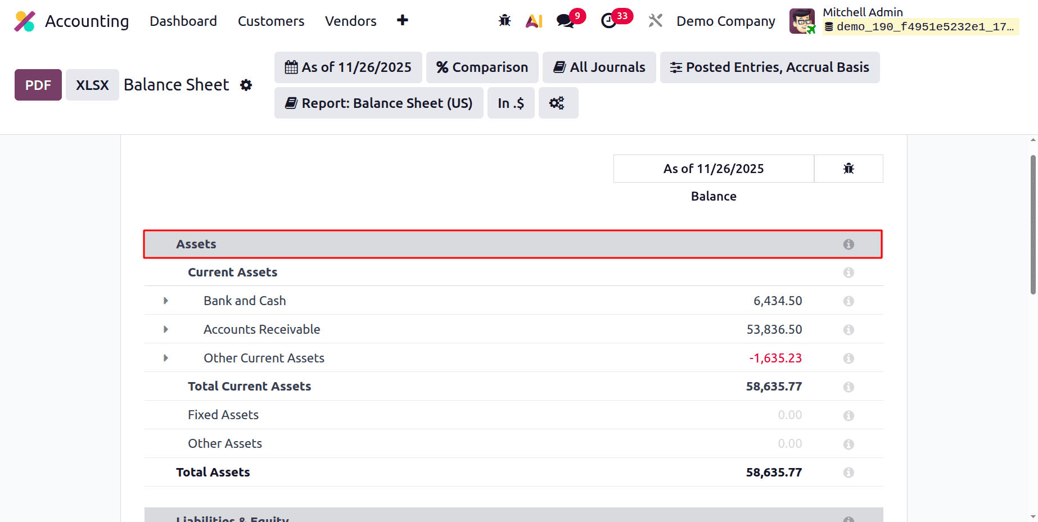Click the As of 11/26/2025 column header
Image resolution: width=1038 pixels, height=522 pixels.
pyautogui.click(x=714, y=169)
